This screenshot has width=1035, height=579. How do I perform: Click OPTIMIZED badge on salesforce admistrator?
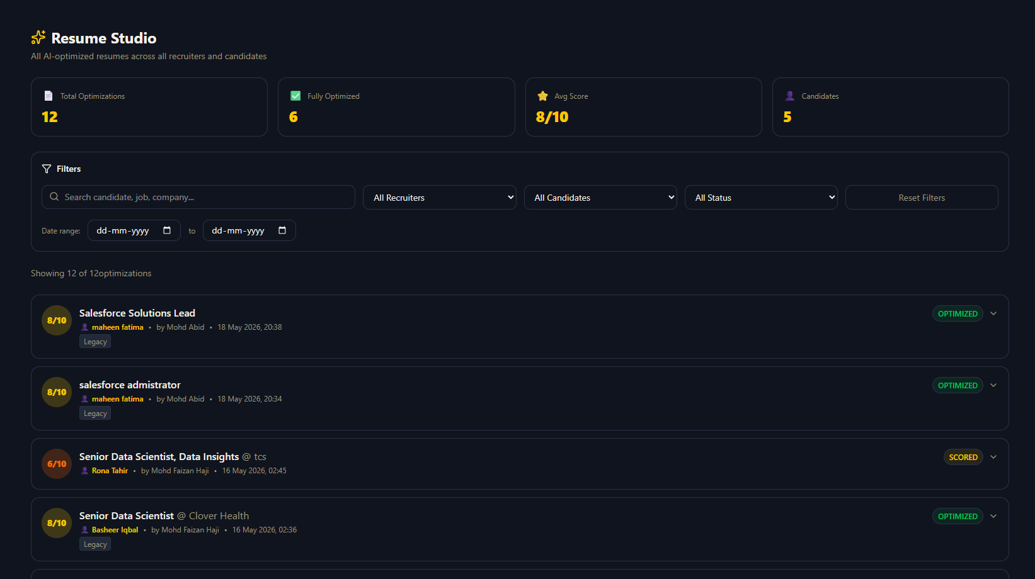click(958, 385)
